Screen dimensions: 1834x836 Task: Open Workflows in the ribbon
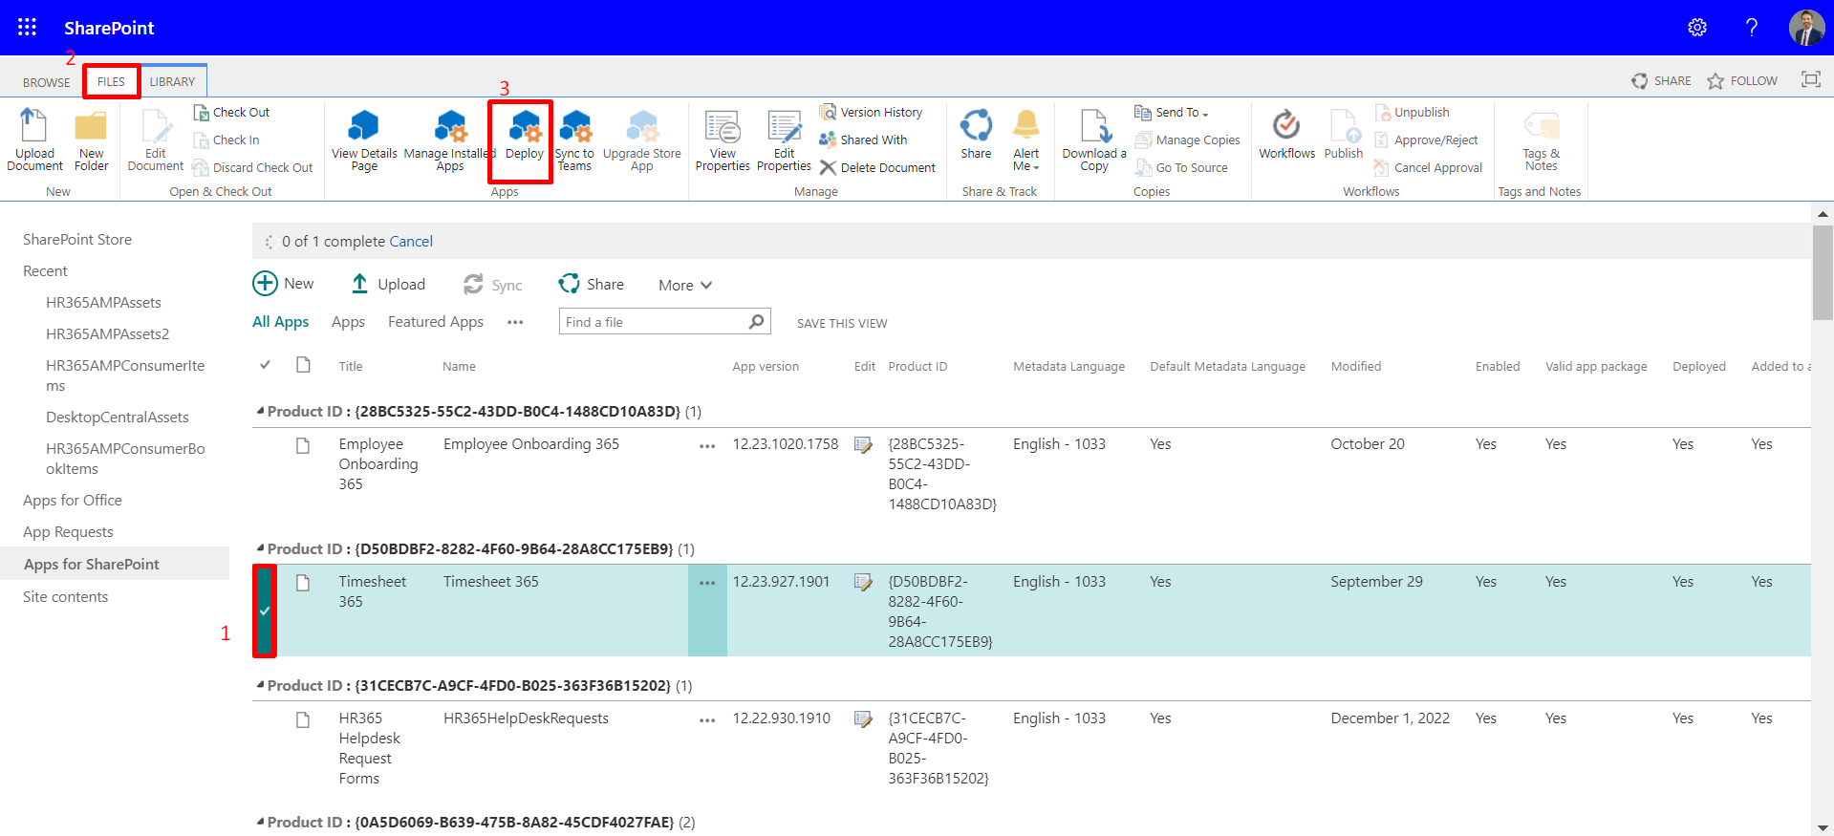pyautogui.click(x=1286, y=134)
